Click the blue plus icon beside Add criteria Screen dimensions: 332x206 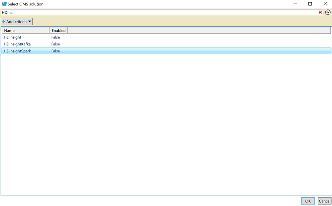(x=4, y=22)
